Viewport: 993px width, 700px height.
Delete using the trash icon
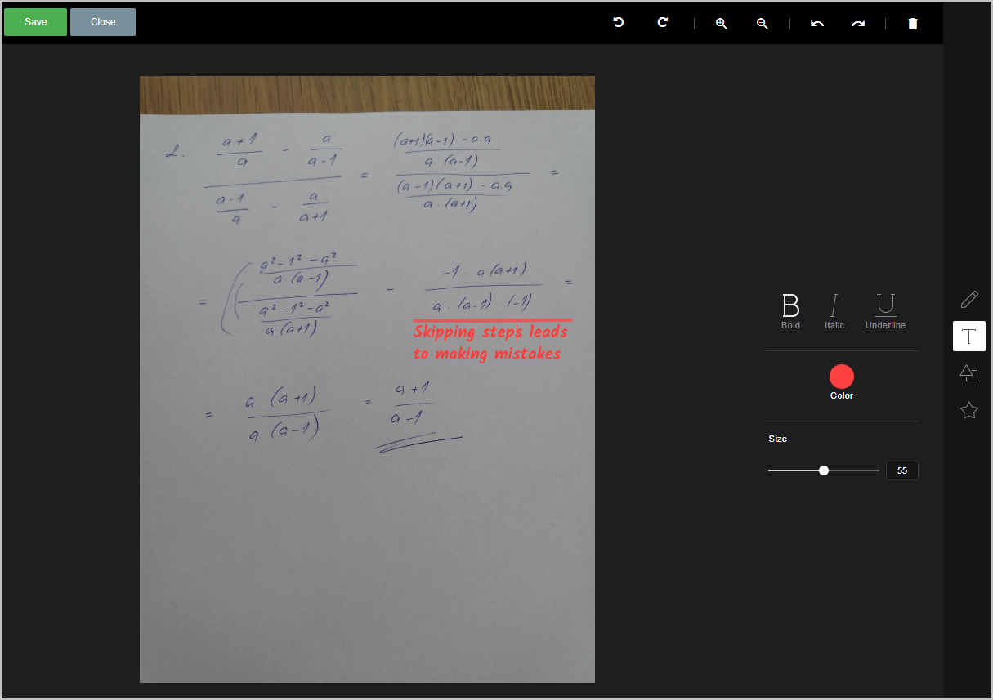click(913, 24)
